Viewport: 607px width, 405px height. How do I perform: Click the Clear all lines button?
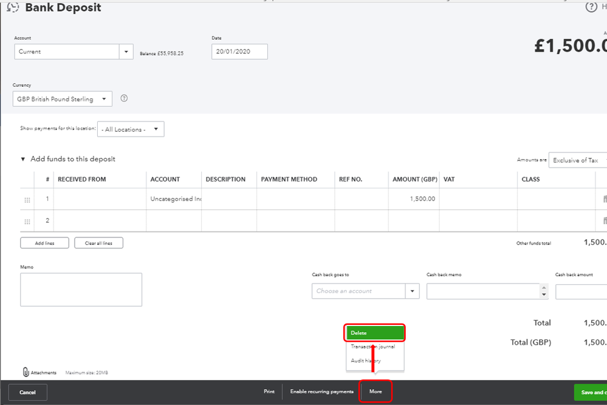coord(98,243)
